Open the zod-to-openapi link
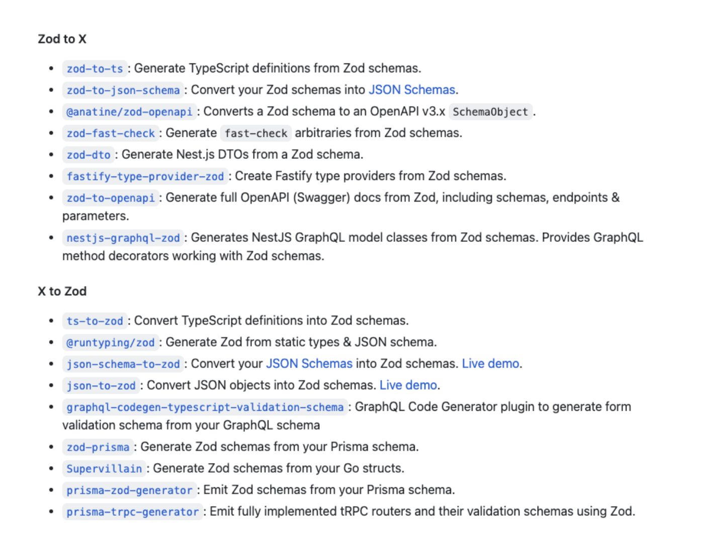The image size is (706, 537). point(111,198)
